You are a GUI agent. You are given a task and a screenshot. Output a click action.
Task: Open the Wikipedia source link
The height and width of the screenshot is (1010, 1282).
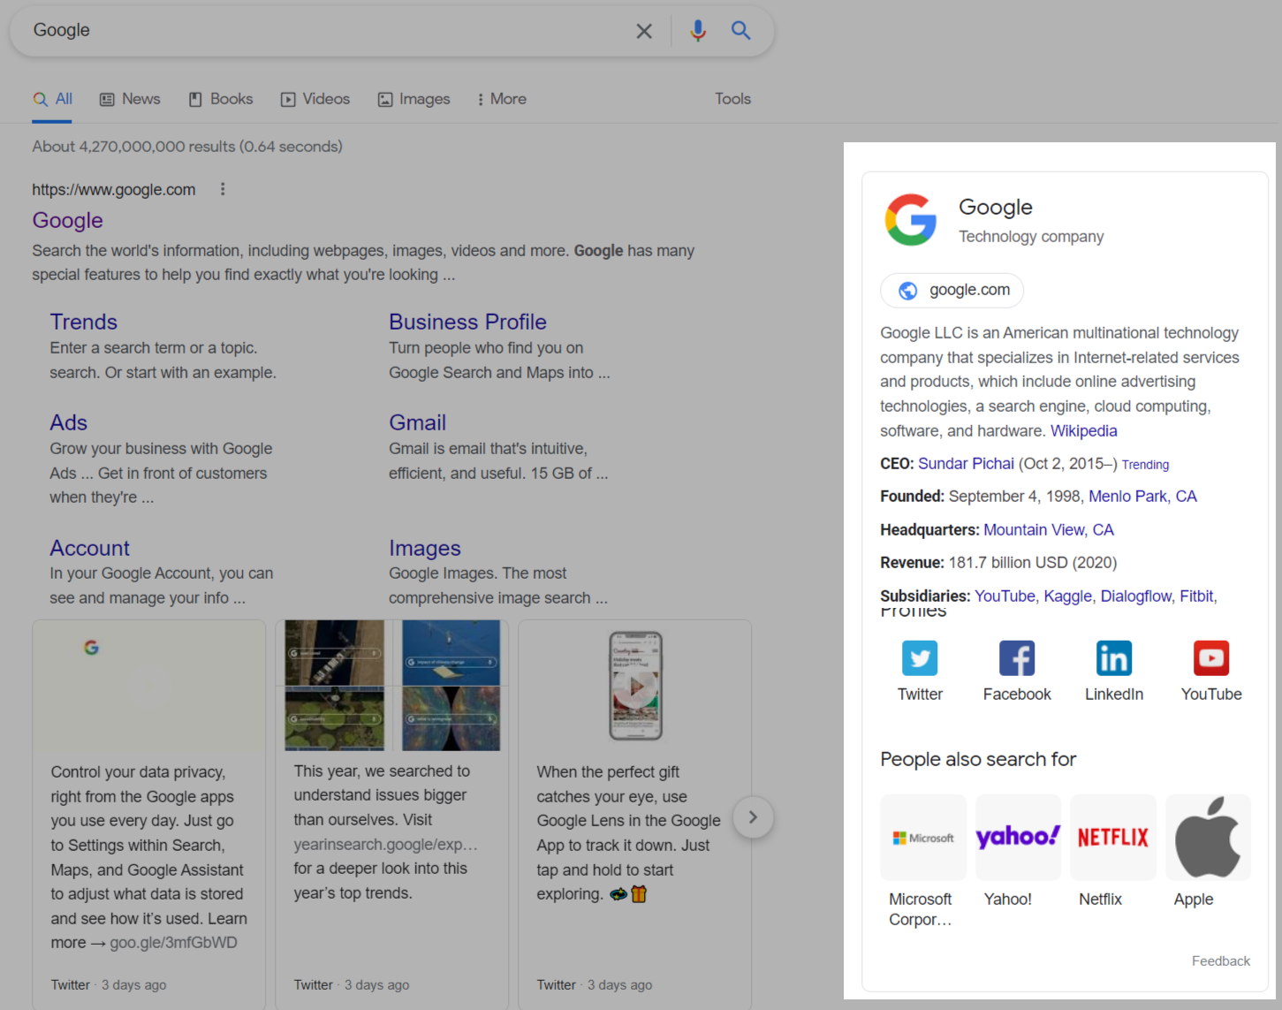[x=1084, y=431]
